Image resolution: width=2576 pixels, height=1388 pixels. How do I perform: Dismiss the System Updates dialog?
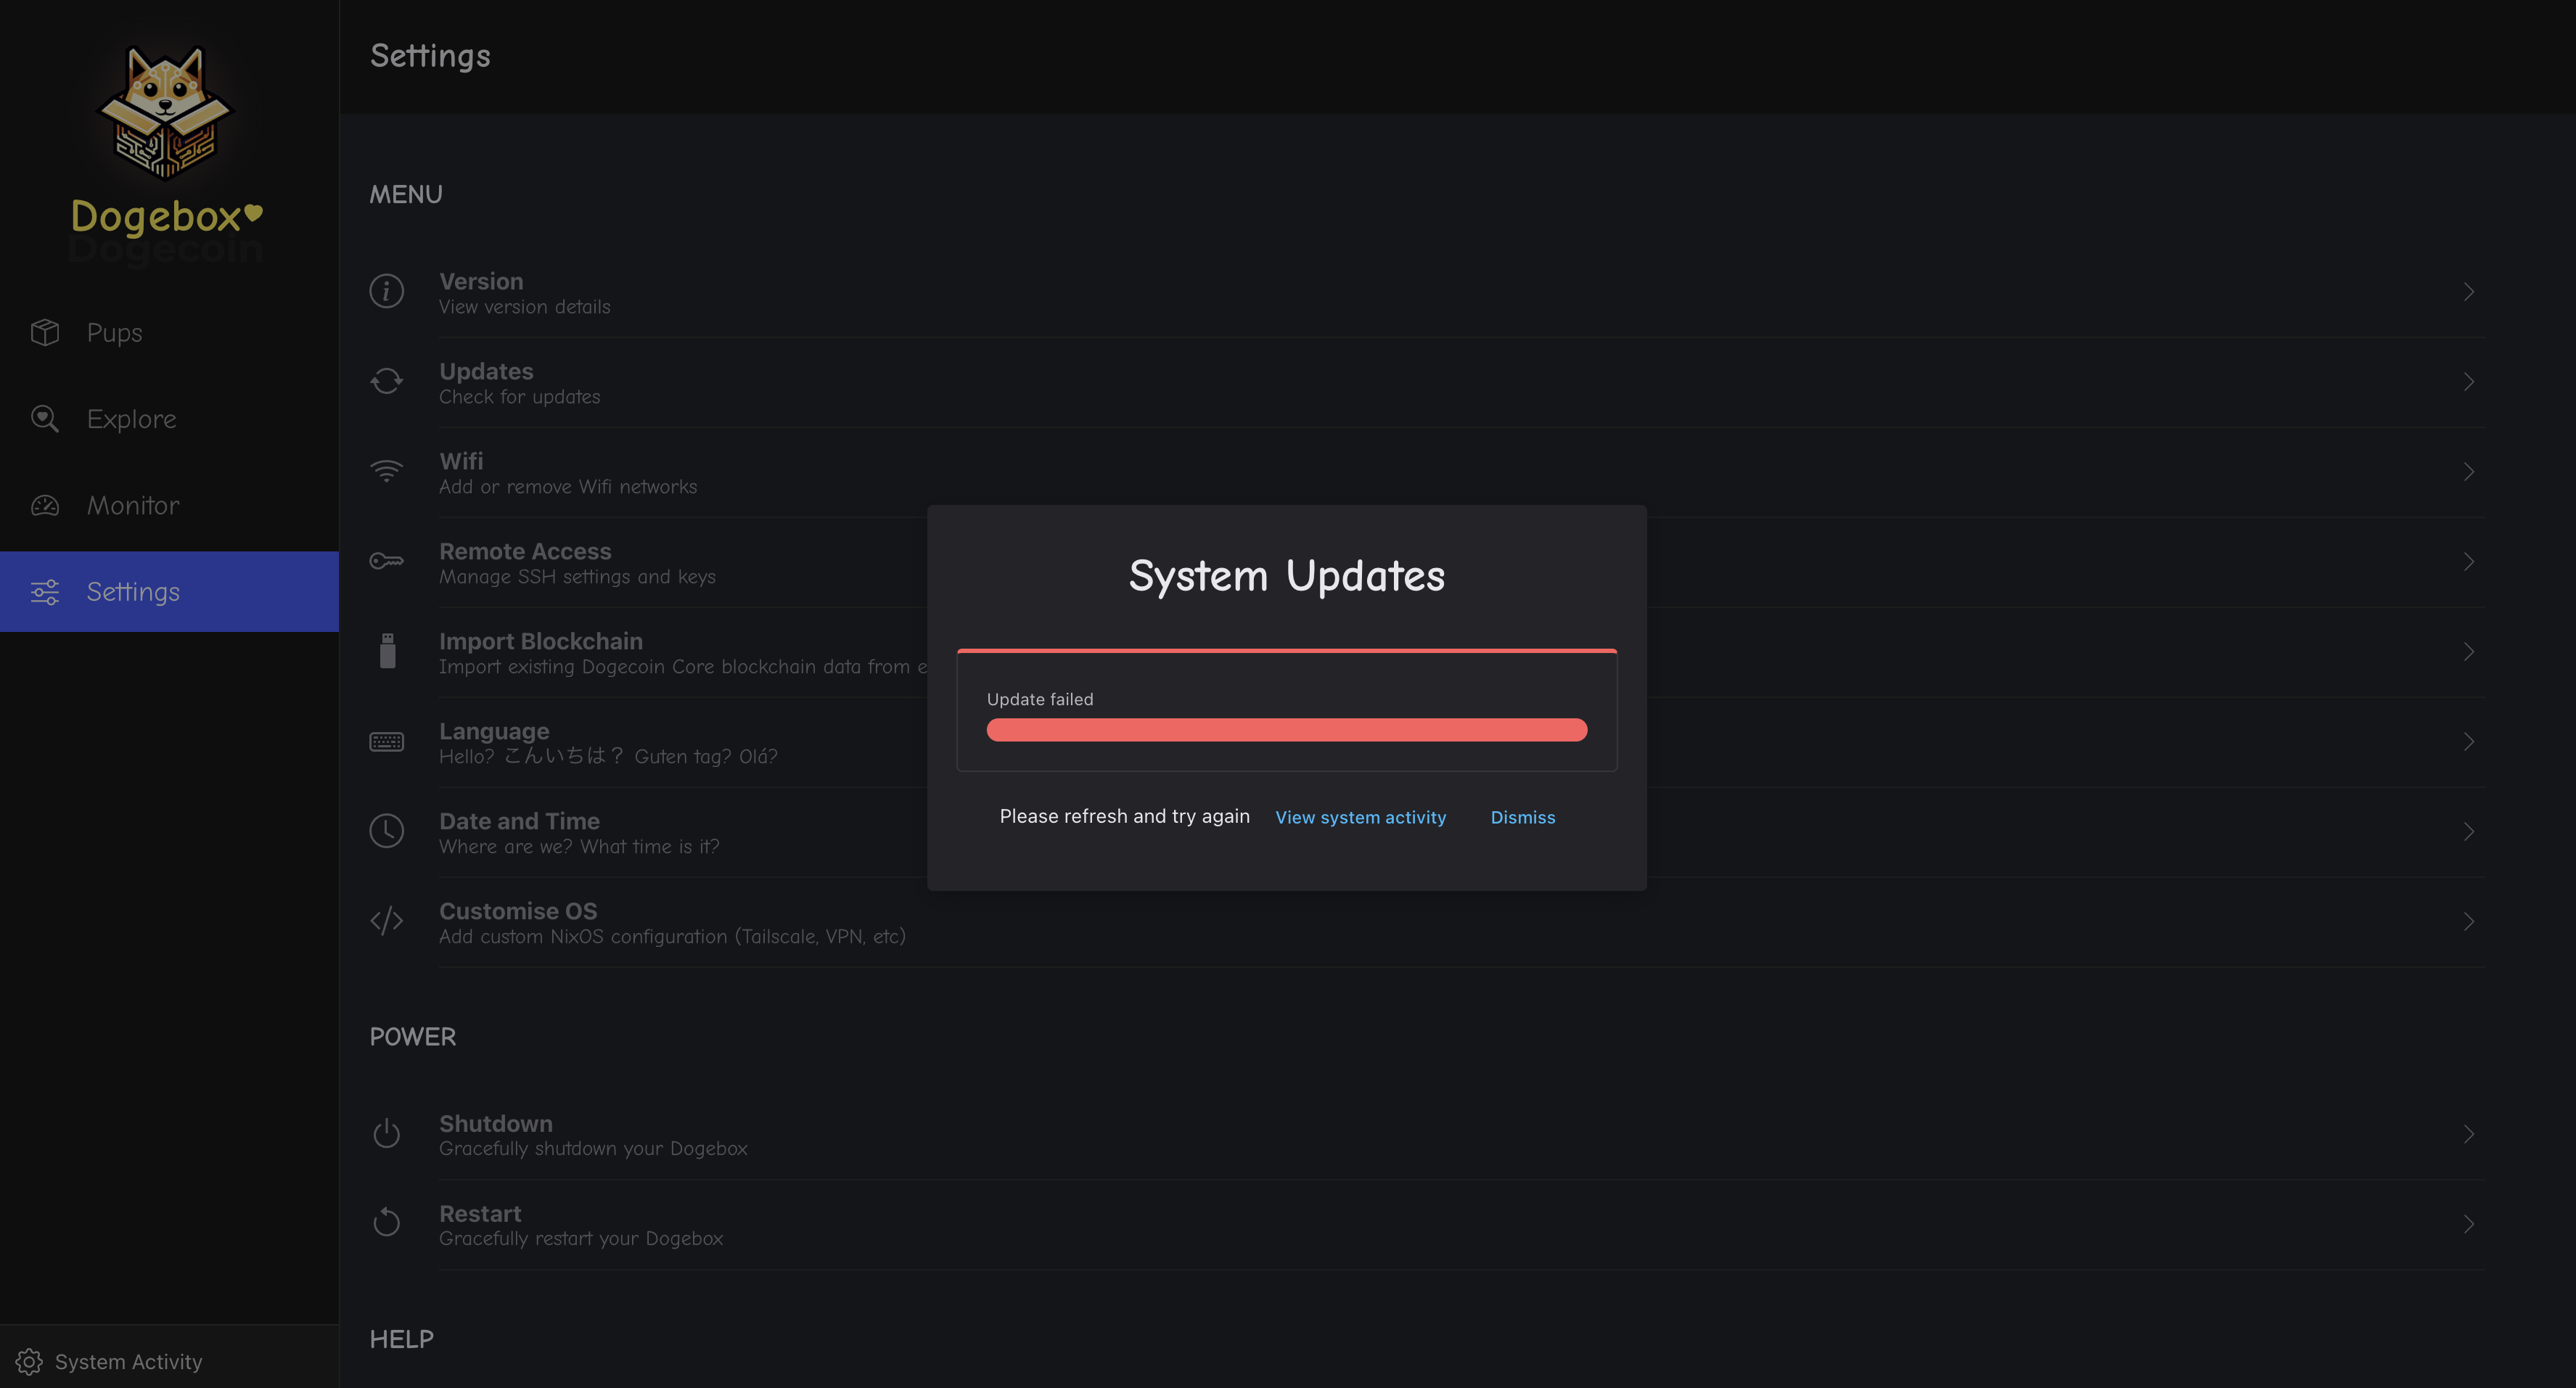[1522, 817]
